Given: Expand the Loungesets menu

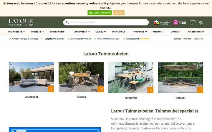Looking at the screenshot, I should (x=16, y=32).
